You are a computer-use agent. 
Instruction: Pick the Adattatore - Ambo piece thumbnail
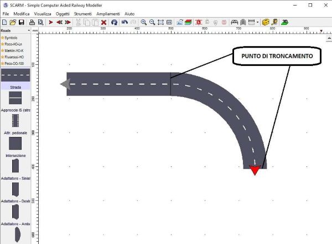pyautogui.click(x=15, y=212)
